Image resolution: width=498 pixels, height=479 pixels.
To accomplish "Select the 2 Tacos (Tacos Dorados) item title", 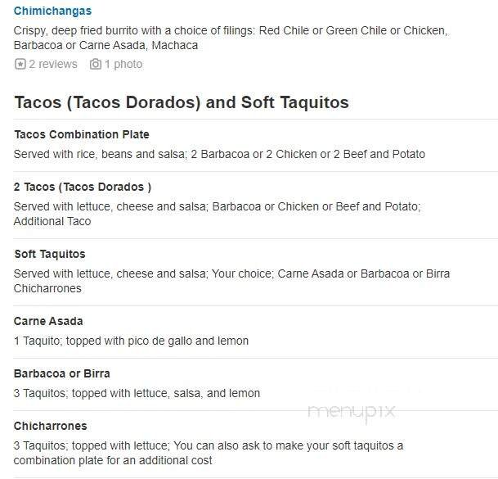I will (x=83, y=187).
